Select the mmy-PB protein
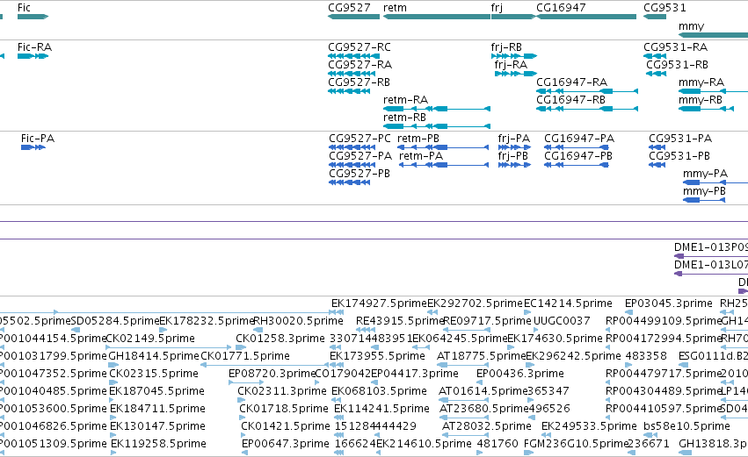 click(x=704, y=200)
